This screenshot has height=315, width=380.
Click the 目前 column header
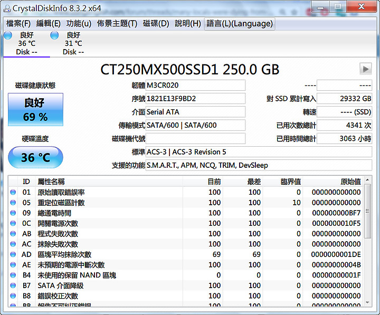(x=203, y=182)
